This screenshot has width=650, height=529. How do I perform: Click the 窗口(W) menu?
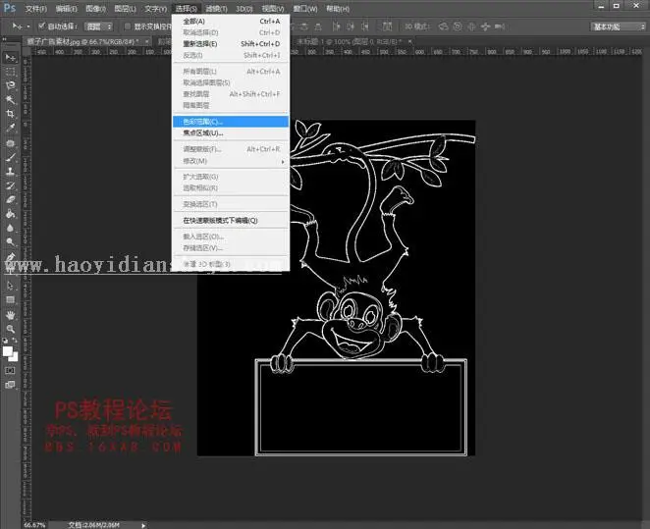coord(305,8)
